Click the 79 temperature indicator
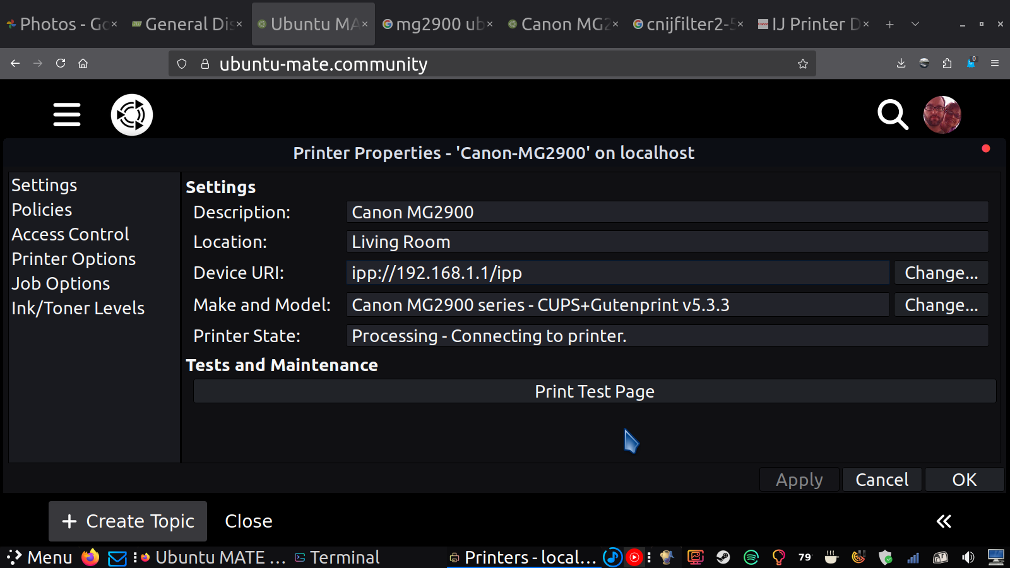1010x568 pixels. pos(804,557)
